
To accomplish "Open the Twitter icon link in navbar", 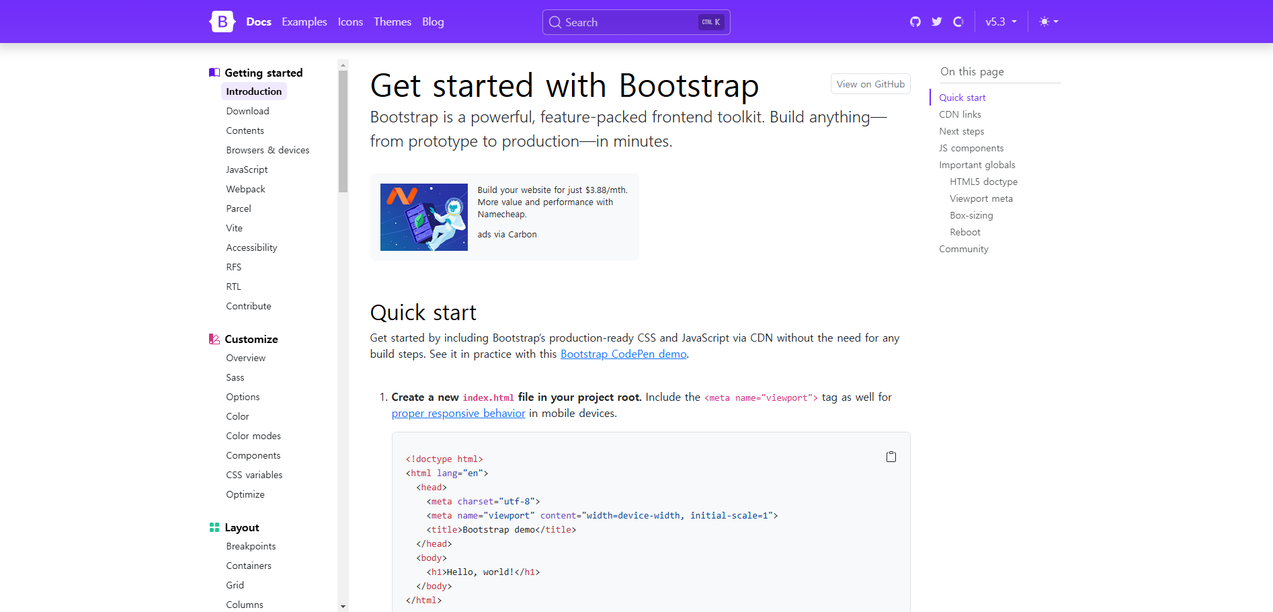I will click(x=937, y=22).
